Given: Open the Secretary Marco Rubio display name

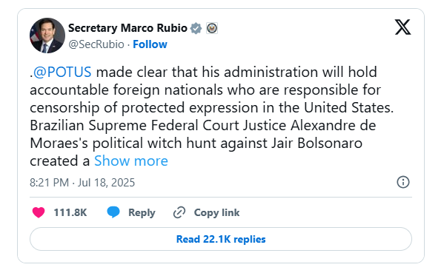Looking at the screenshot, I should (127, 28).
